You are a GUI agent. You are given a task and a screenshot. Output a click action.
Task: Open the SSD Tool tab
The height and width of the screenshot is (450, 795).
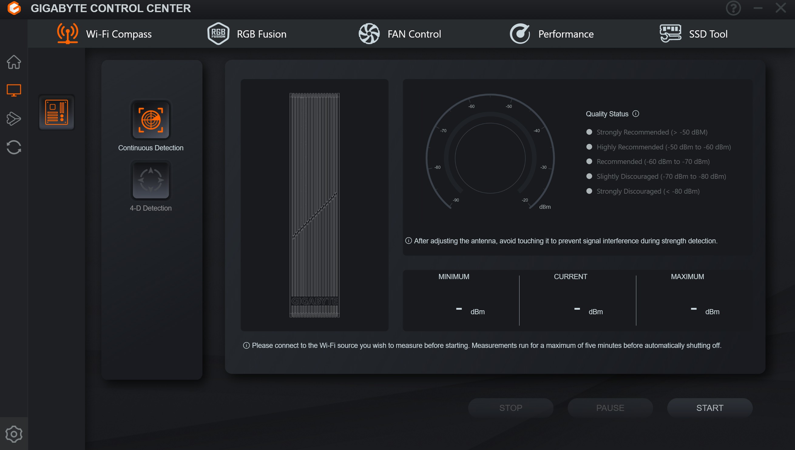pos(693,34)
